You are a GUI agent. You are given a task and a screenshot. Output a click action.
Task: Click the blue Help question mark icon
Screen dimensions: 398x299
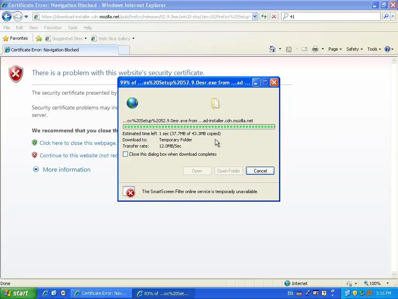388,49
